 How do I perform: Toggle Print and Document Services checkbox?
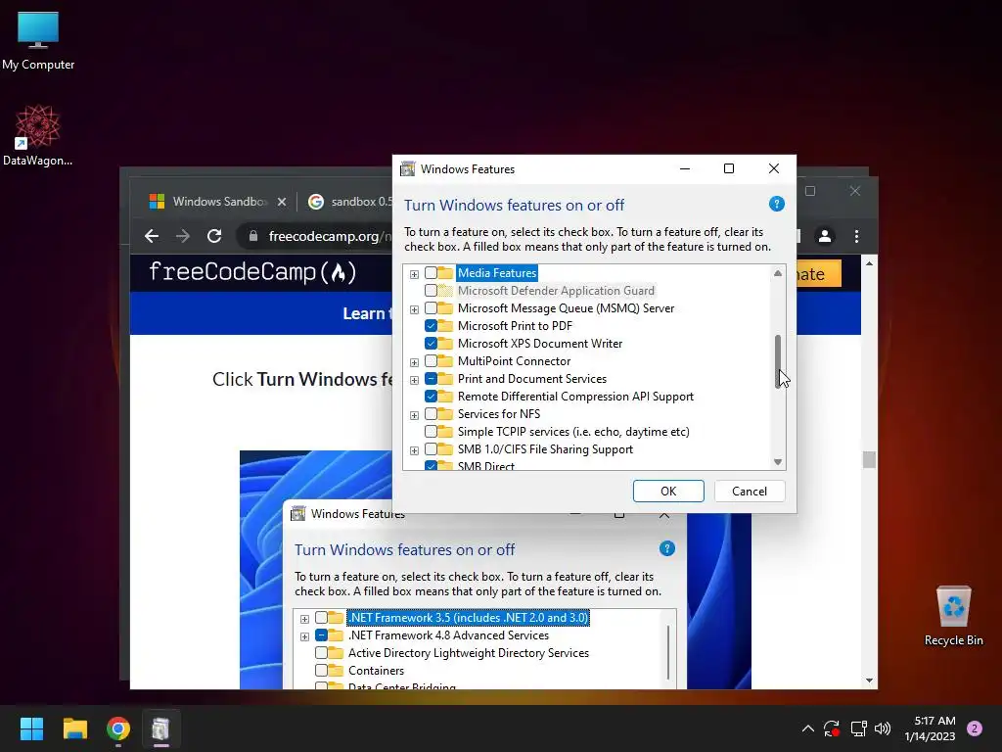point(431,379)
